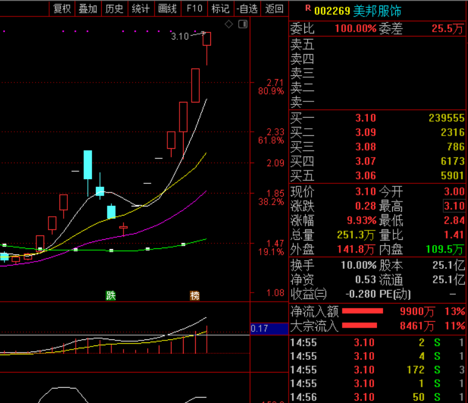The image size is (468, 403).
Task: Click 买一 price 3.10
Action: pyautogui.click(x=366, y=118)
